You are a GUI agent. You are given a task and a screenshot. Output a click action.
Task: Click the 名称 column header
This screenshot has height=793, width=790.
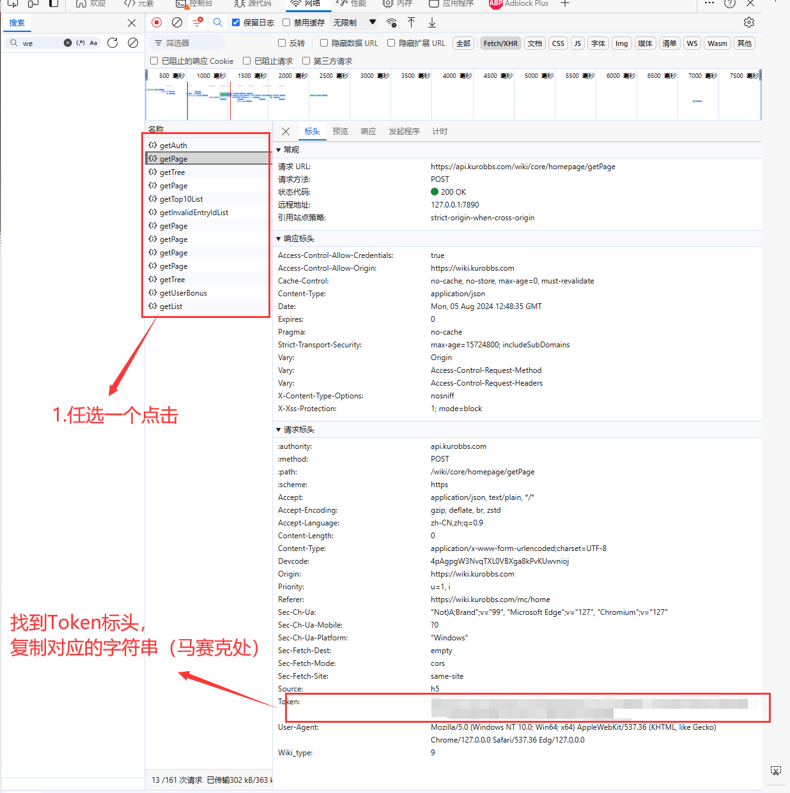pos(156,129)
